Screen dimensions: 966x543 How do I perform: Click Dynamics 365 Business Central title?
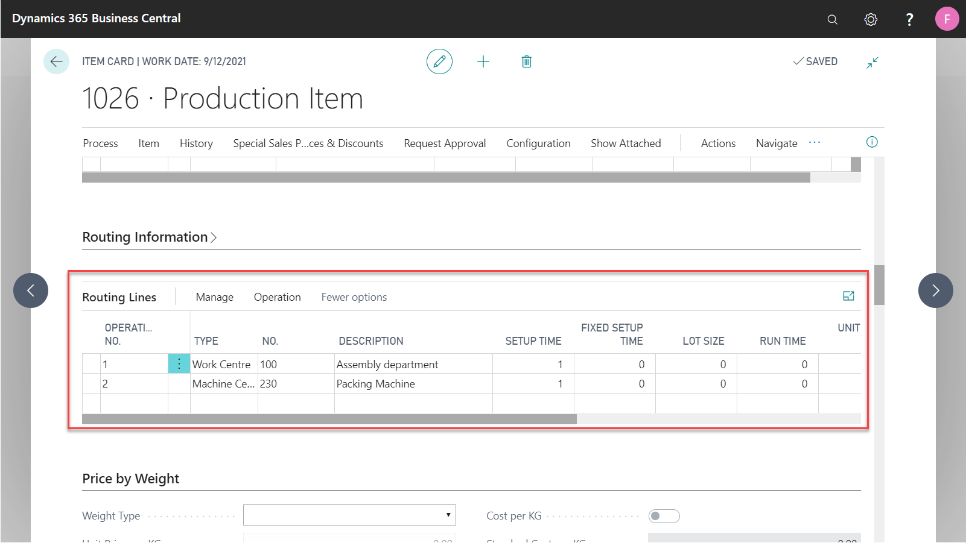pos(97,18)
